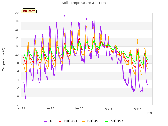Click the Jan 22 x-axis label
The image size is (168, 126).
point(21,108)
